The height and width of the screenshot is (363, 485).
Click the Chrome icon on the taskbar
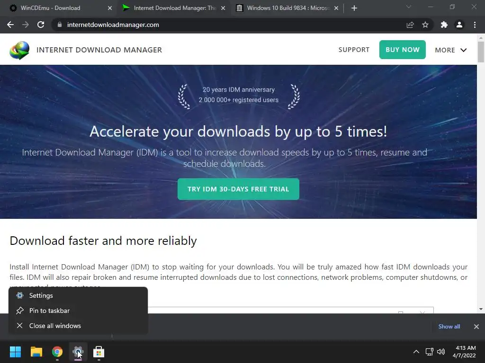tap(57, 352)
